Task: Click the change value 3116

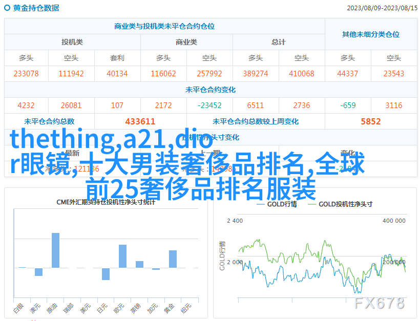Action: point(393,105)
